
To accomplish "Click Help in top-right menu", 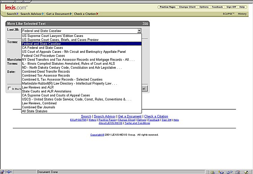I will [x=242, y=7].
